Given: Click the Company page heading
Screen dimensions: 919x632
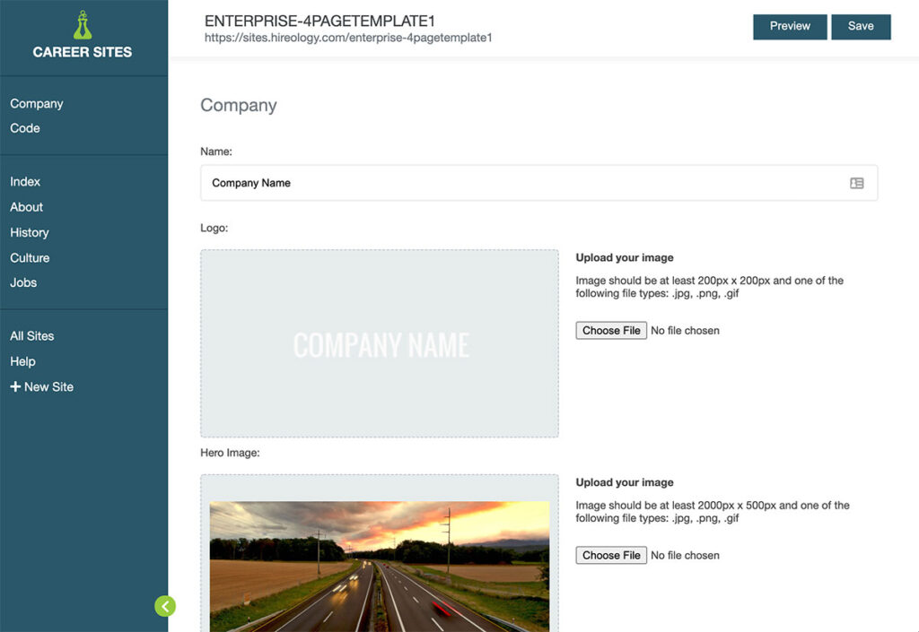Looking at the screenshot, I should 239,106.
